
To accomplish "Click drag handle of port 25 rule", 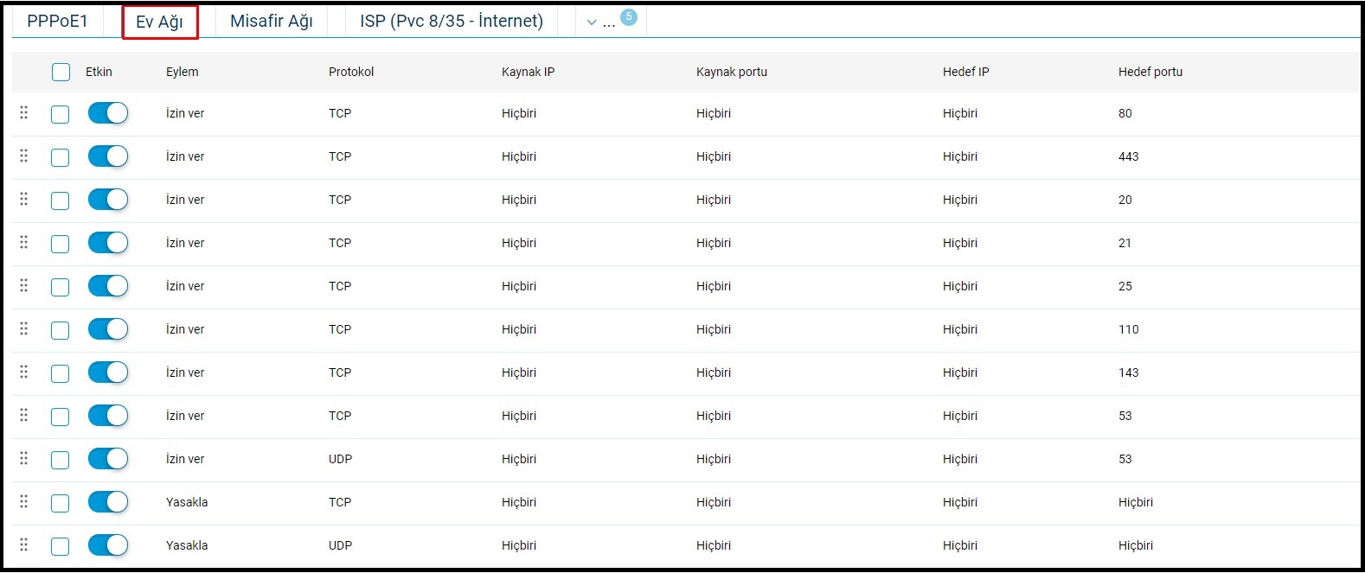I will coord(24,285).
